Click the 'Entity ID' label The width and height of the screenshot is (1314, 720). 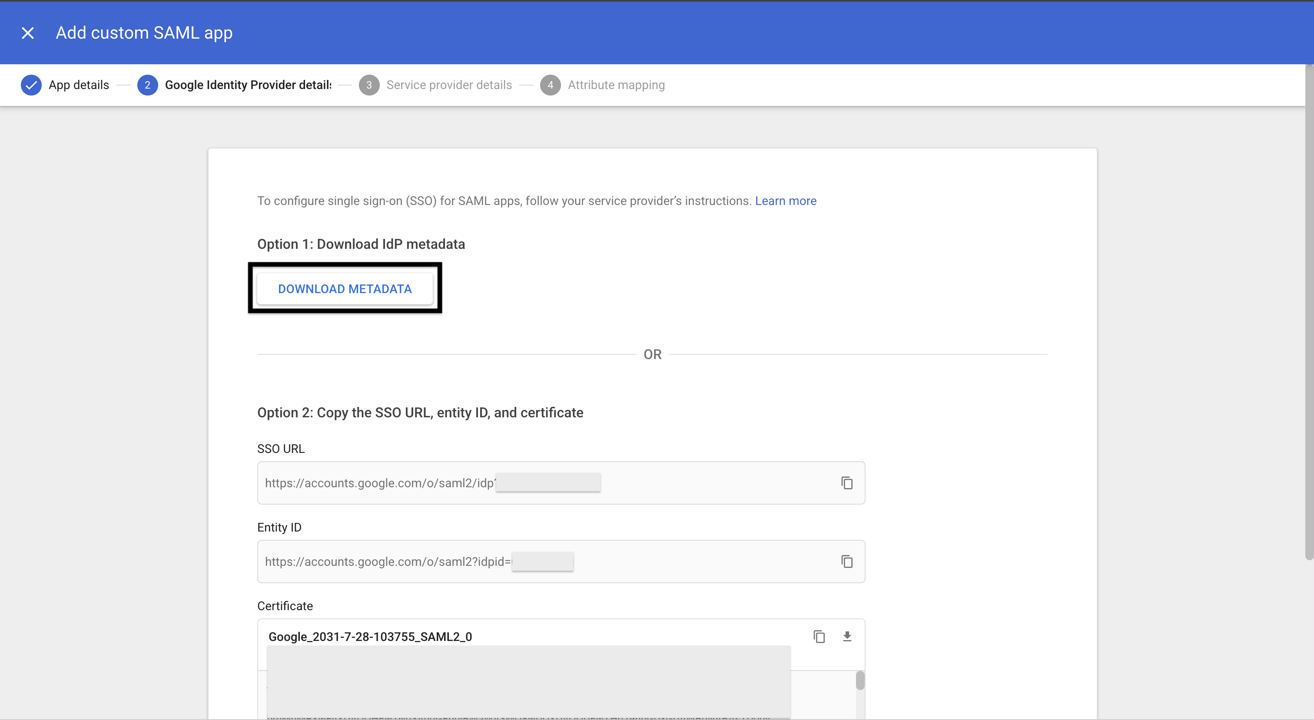tap(279, 527)
